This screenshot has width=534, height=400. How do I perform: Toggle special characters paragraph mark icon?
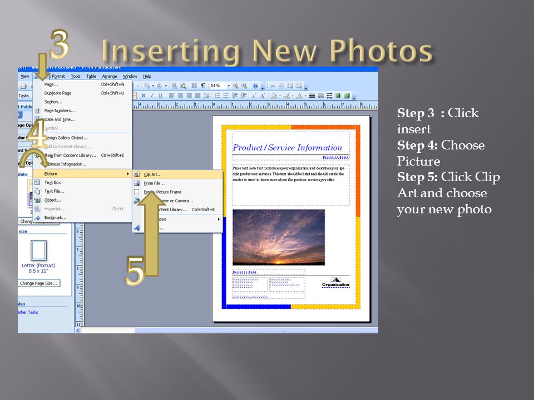coord(203,86)
